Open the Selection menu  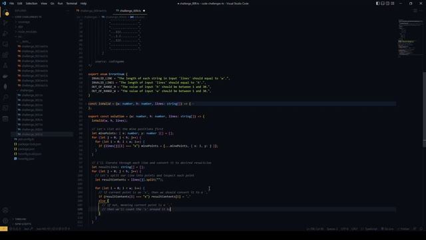(x=31, y=3)
